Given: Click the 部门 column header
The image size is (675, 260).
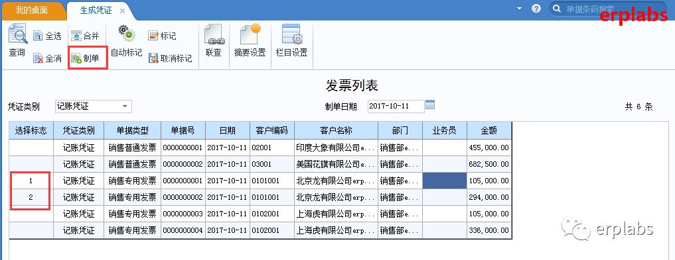Looking at the screenshot, I should (400, 130).
